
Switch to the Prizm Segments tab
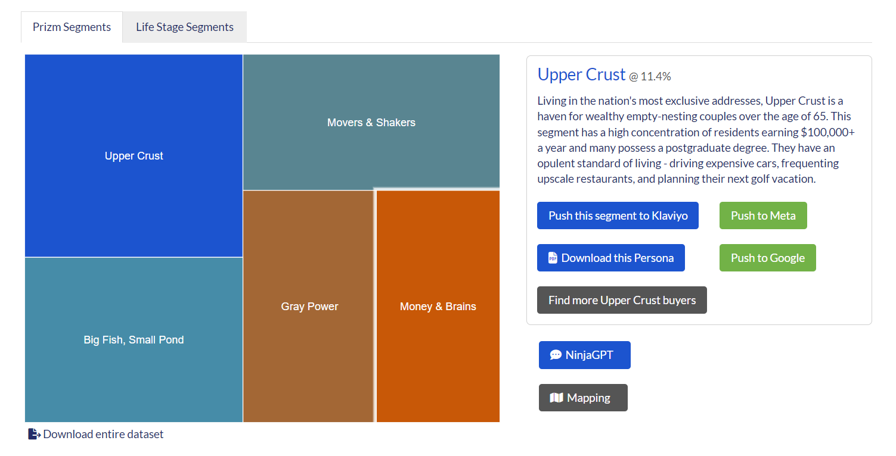coord(72,27)
